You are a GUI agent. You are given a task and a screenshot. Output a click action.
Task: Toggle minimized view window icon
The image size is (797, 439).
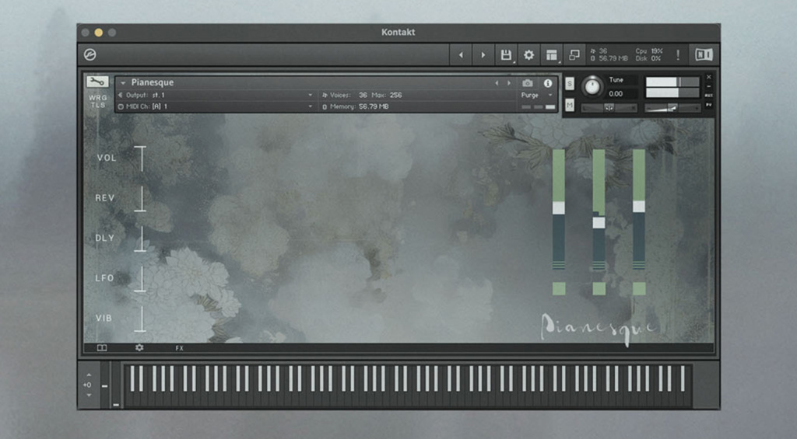tap(574, 55)
